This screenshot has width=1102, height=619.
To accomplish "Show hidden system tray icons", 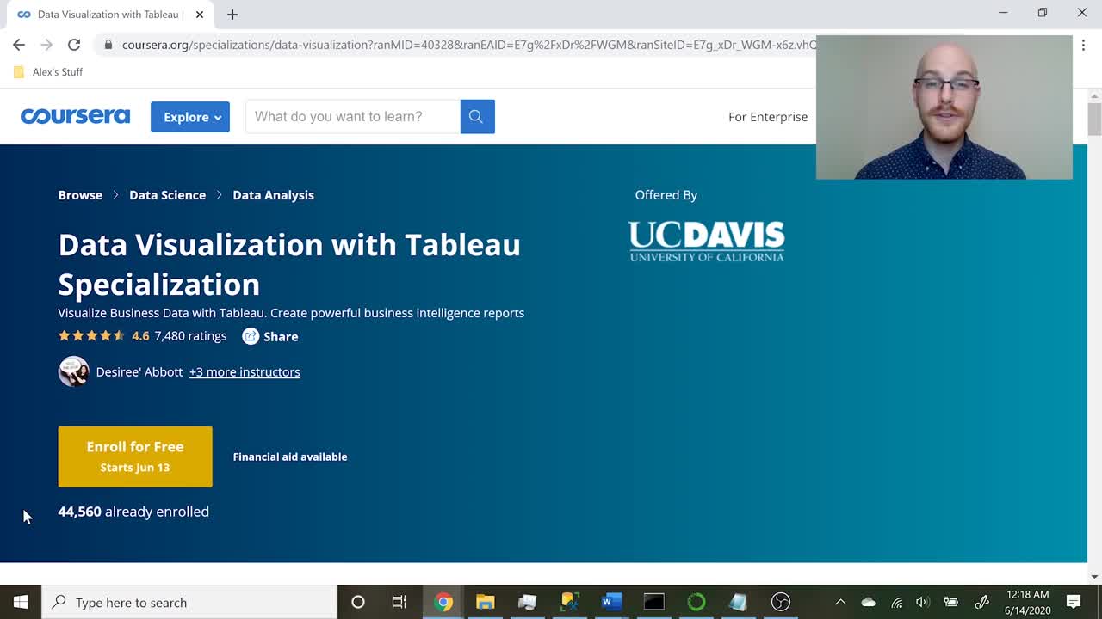I will [841, 602].
